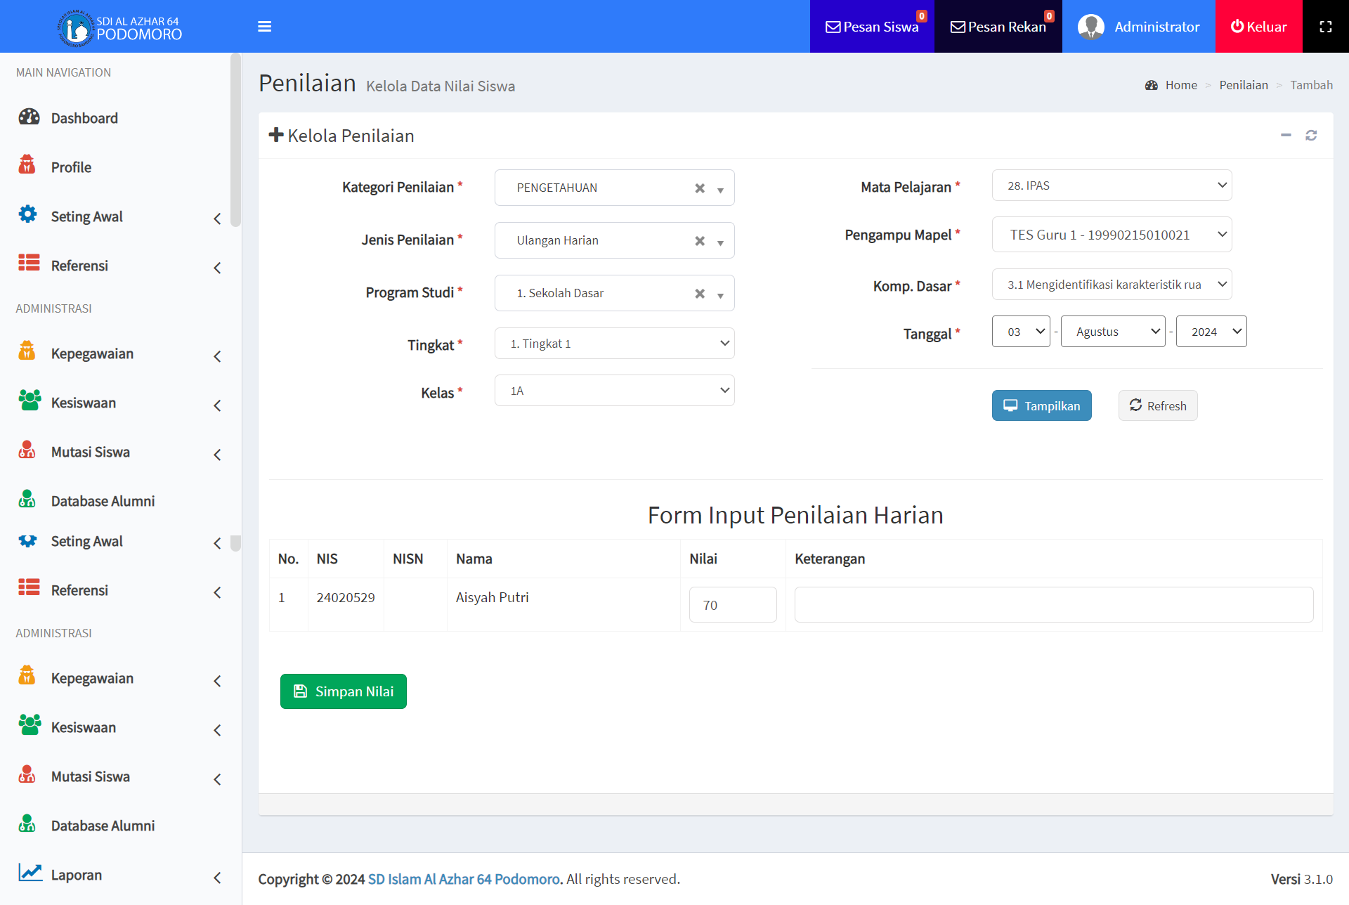Click the panel refresh icon in the Kelola Penilaian header
Screen dimensions: 1349x905
pos(1310,136)
